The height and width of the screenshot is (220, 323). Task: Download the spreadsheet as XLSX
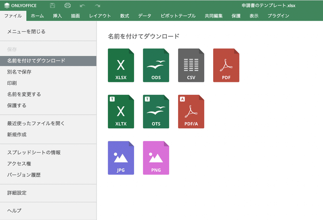(121, 65)
